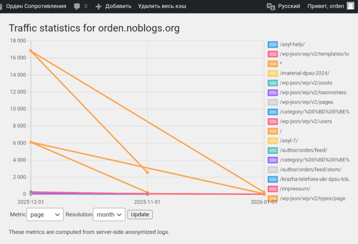358x244 pixels.
Task: Click the comments bubble icon
Action: pos(77,6)
